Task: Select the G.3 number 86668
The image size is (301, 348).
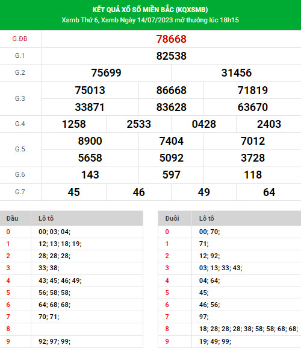Action: click(171, 90)
